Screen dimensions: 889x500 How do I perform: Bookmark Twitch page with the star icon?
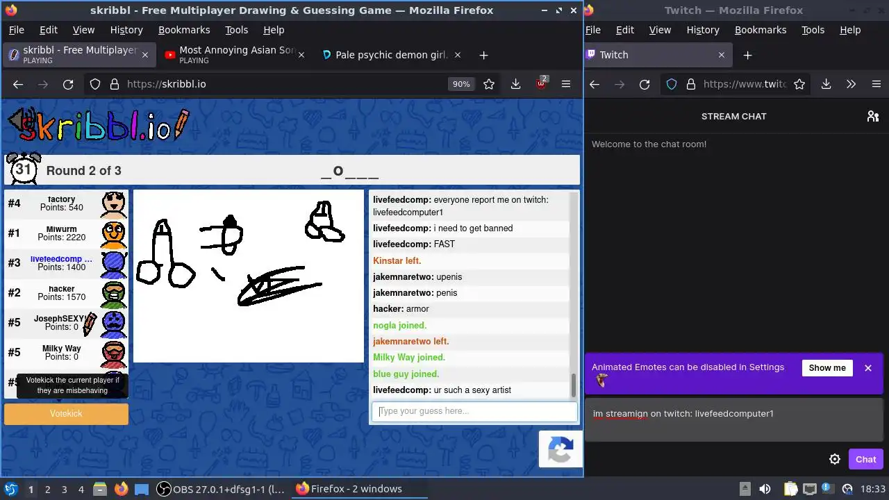[x=799, y=84]
